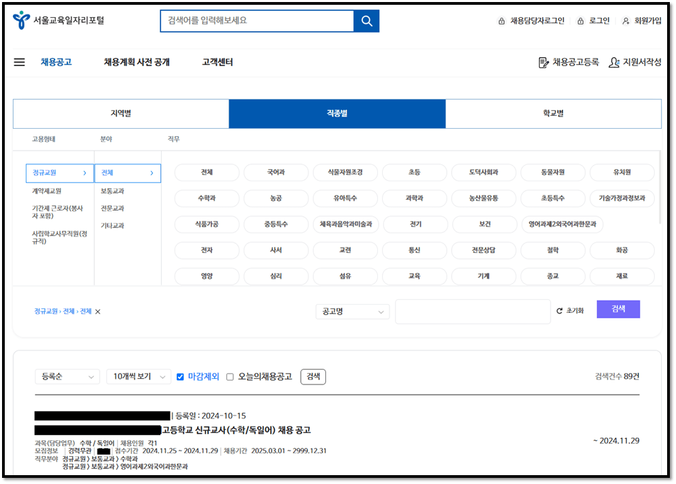Switch to the 학교별 tab

[553, 113]
